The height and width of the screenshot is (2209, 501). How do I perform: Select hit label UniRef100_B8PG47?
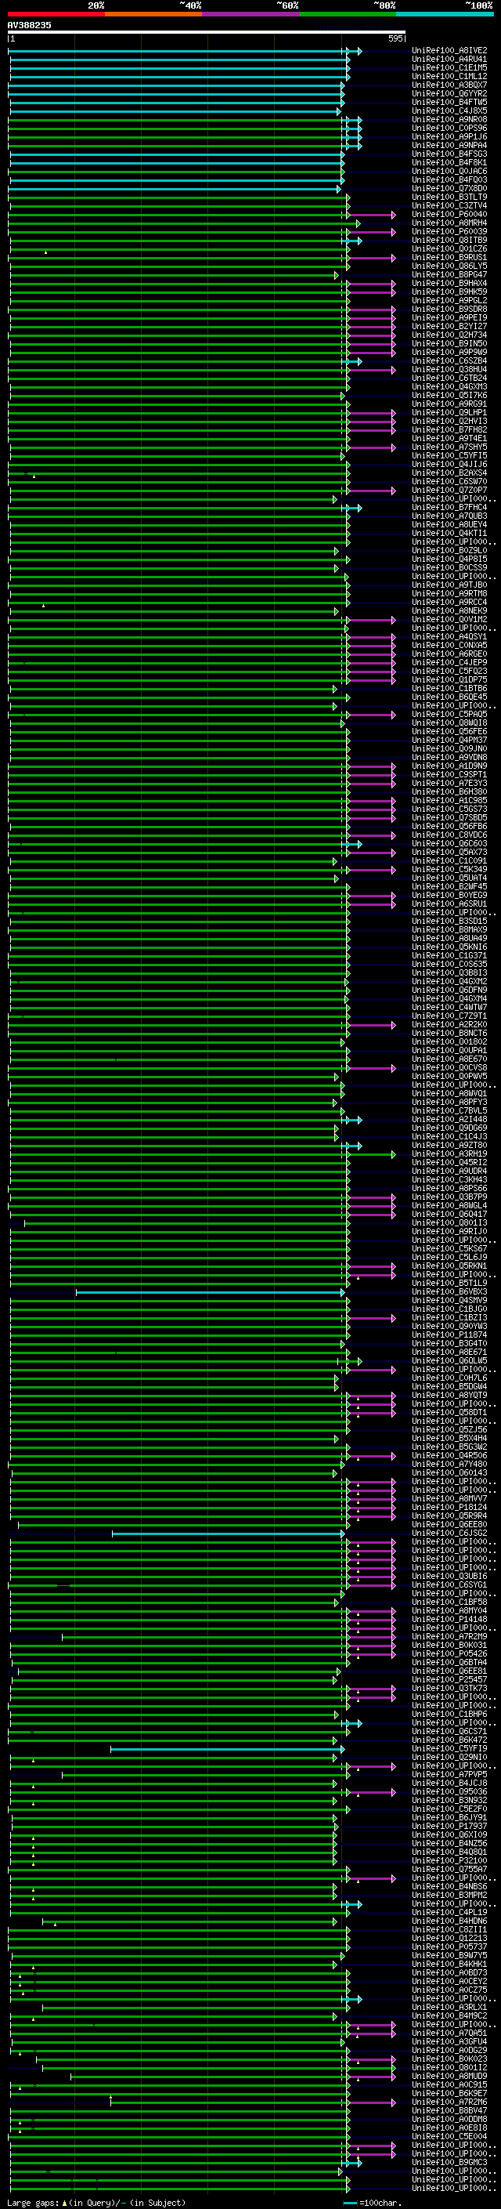click(449, 274)
